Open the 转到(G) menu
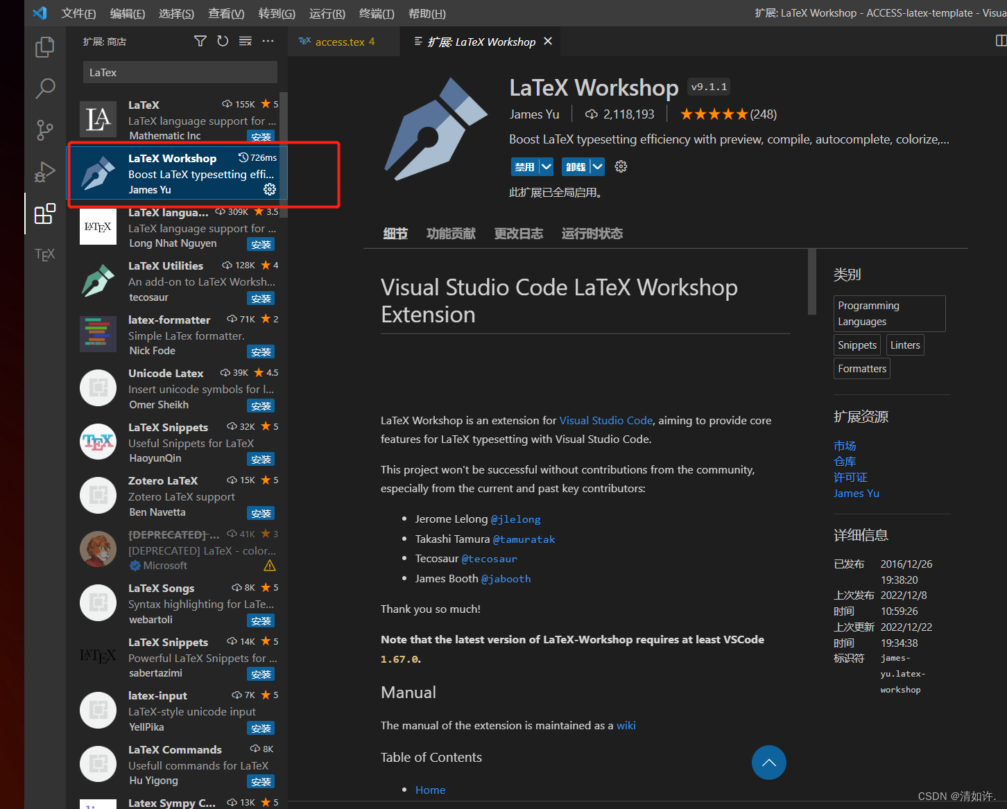This screenshot has height=809, width=1007. point(277,13)
